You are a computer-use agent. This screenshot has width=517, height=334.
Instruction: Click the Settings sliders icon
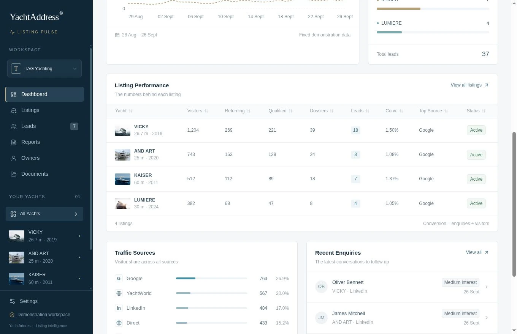click(12, 301)
